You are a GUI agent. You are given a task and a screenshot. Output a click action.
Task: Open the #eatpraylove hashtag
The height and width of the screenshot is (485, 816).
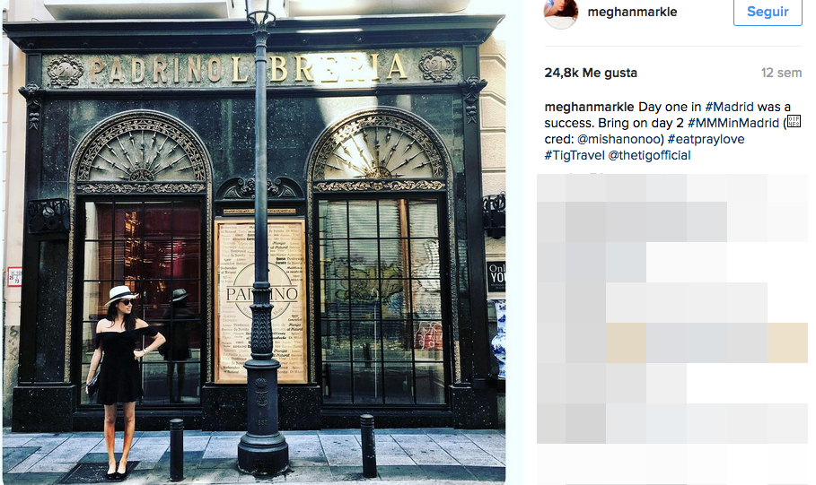706,139
